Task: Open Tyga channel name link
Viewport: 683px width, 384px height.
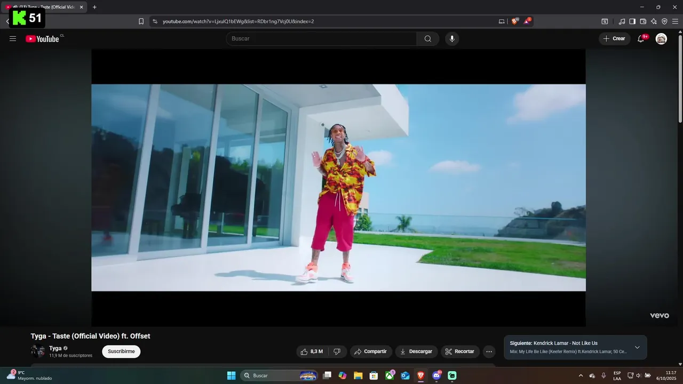Action: pyautogui.click(x=55, y=348)
